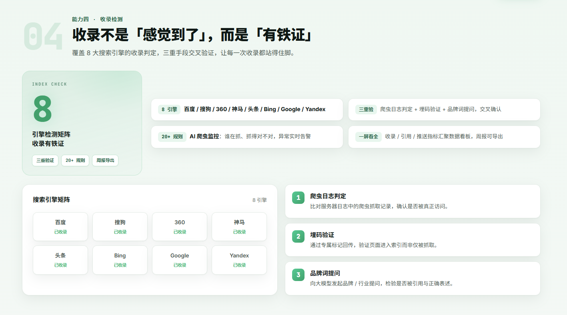This screenshot has width=567, height=315.
Task: Open the 360 engine card
Action: click(x=180, y=227)
